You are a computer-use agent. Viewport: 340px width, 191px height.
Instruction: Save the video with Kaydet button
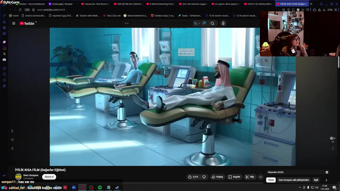tap(234, 177)
